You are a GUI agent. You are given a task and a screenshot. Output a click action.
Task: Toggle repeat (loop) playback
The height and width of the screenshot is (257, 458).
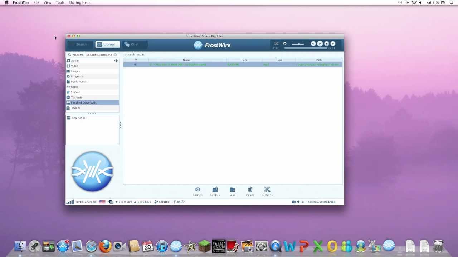point(285,44)
